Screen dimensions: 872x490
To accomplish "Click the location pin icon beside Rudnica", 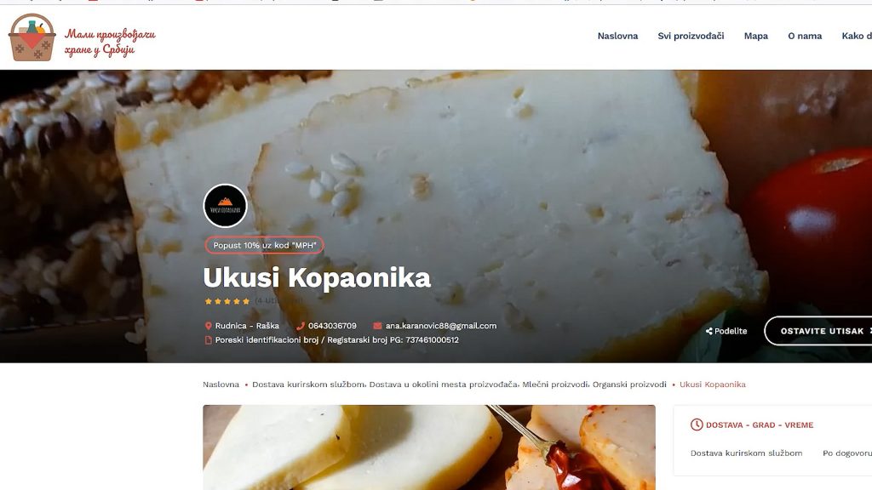I will 208,326.
